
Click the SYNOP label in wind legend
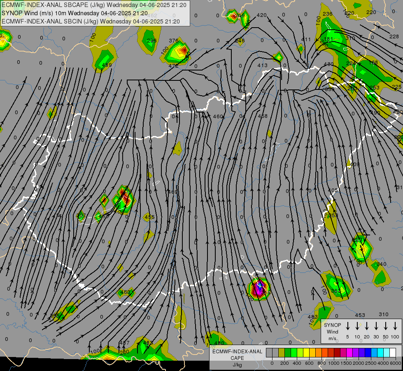point(333,325)
